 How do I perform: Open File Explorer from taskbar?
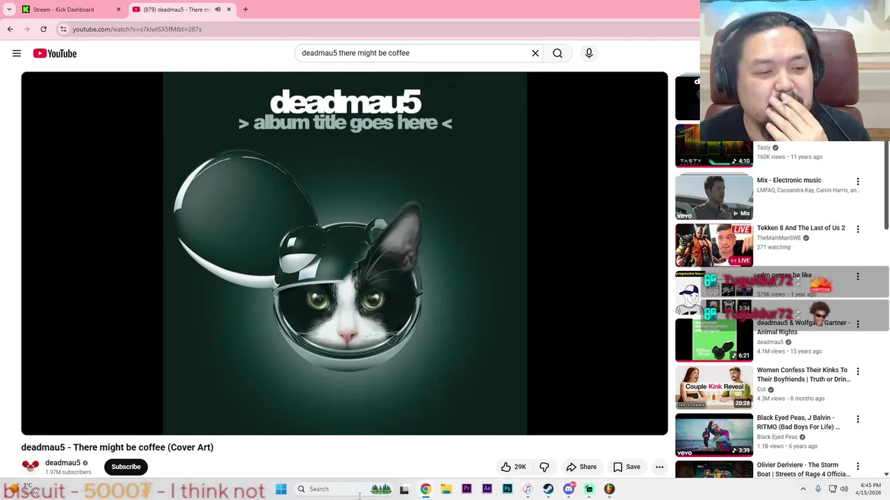446,489
